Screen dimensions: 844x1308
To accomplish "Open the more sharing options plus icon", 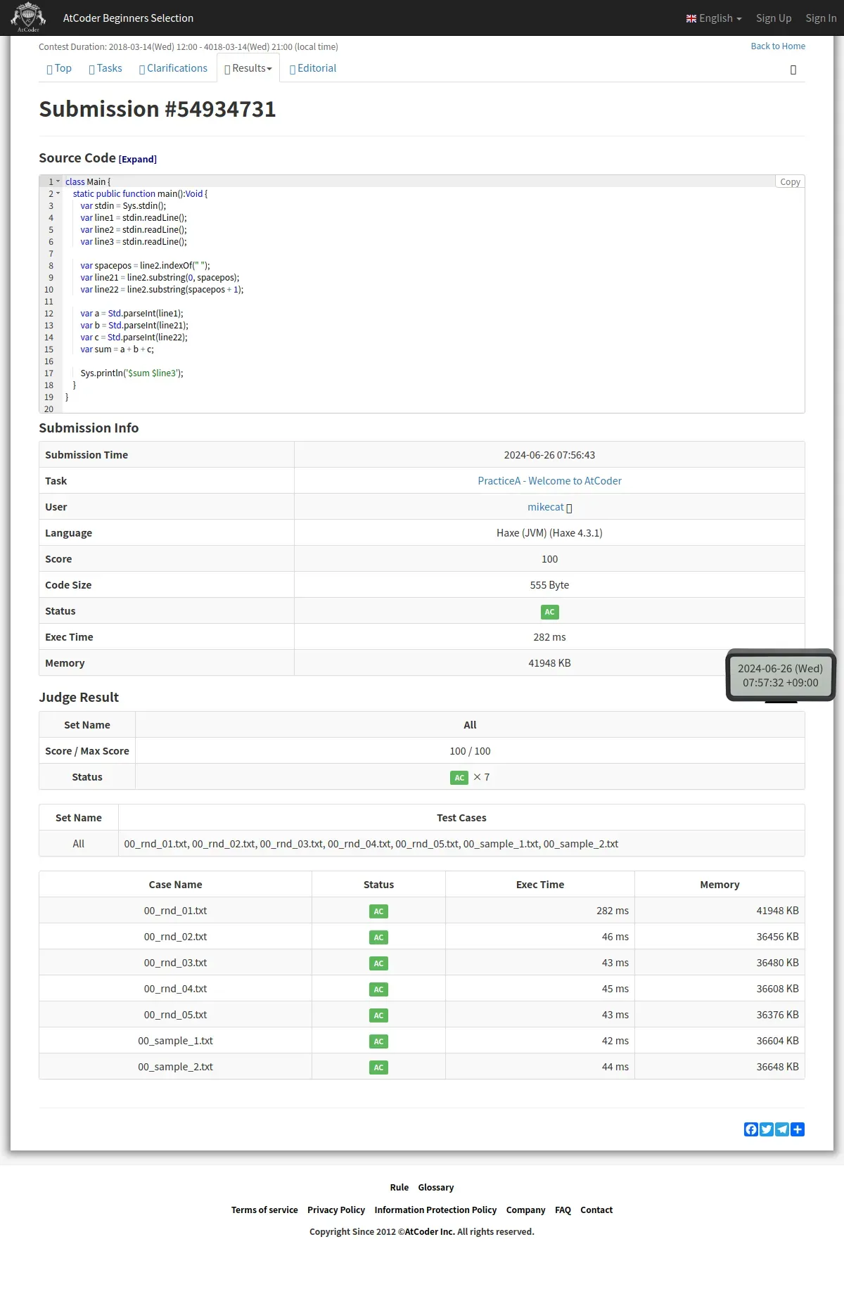I will pyautogui.click(x=798, y=1129).
